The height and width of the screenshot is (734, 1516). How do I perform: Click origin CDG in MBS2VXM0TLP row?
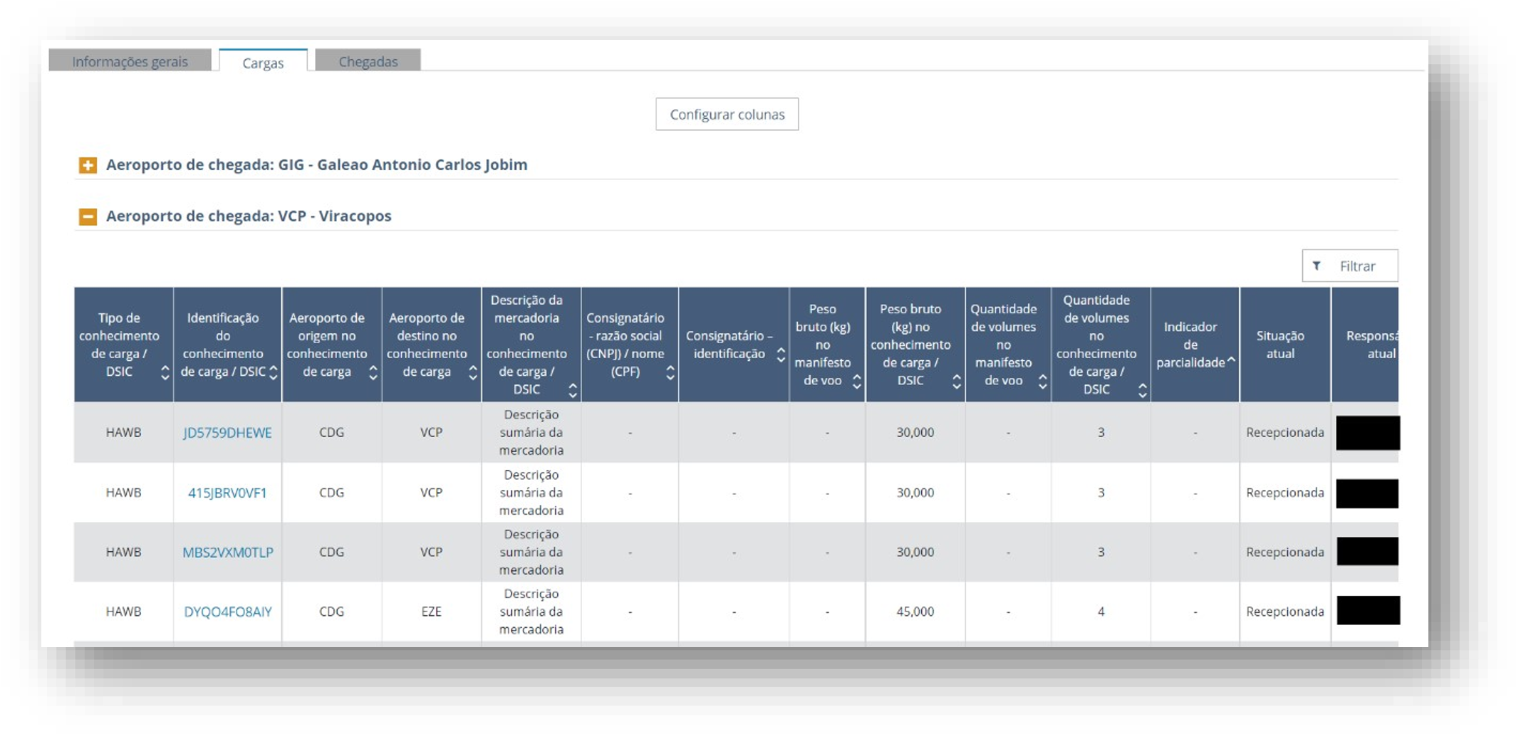pyautogui.click(x=331, y=552)
